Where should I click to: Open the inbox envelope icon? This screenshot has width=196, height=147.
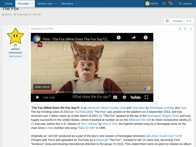coord(164,4)
